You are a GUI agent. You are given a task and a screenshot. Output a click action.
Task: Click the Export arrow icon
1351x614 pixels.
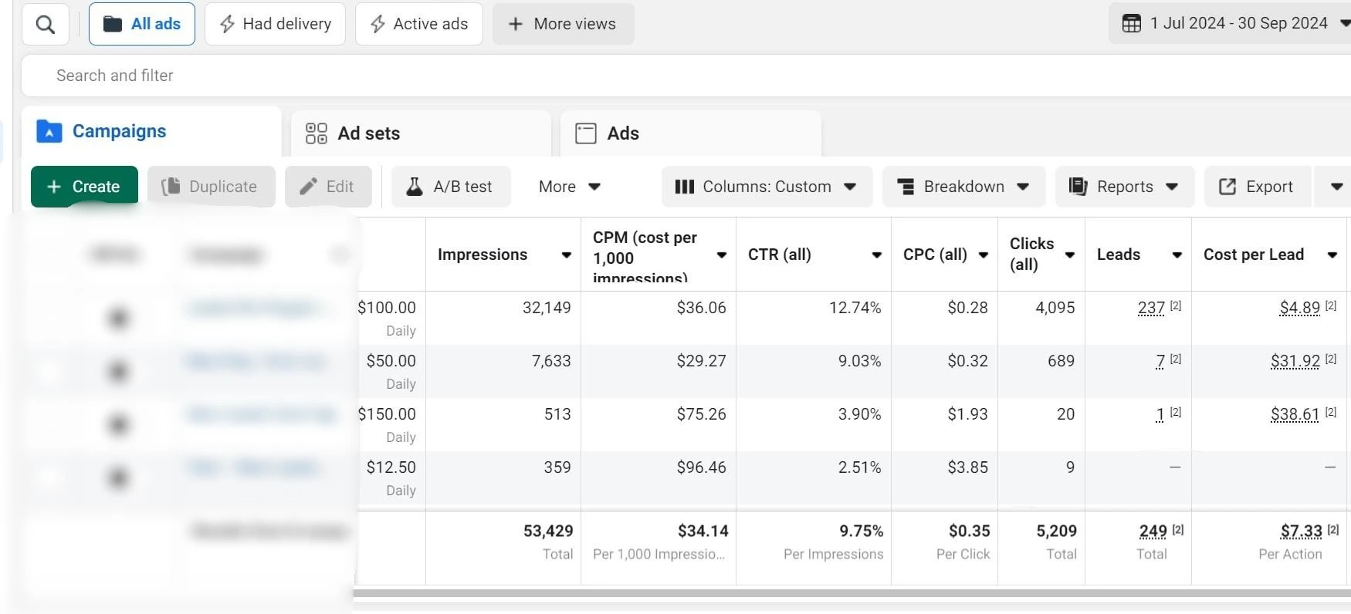(1227, 187)
